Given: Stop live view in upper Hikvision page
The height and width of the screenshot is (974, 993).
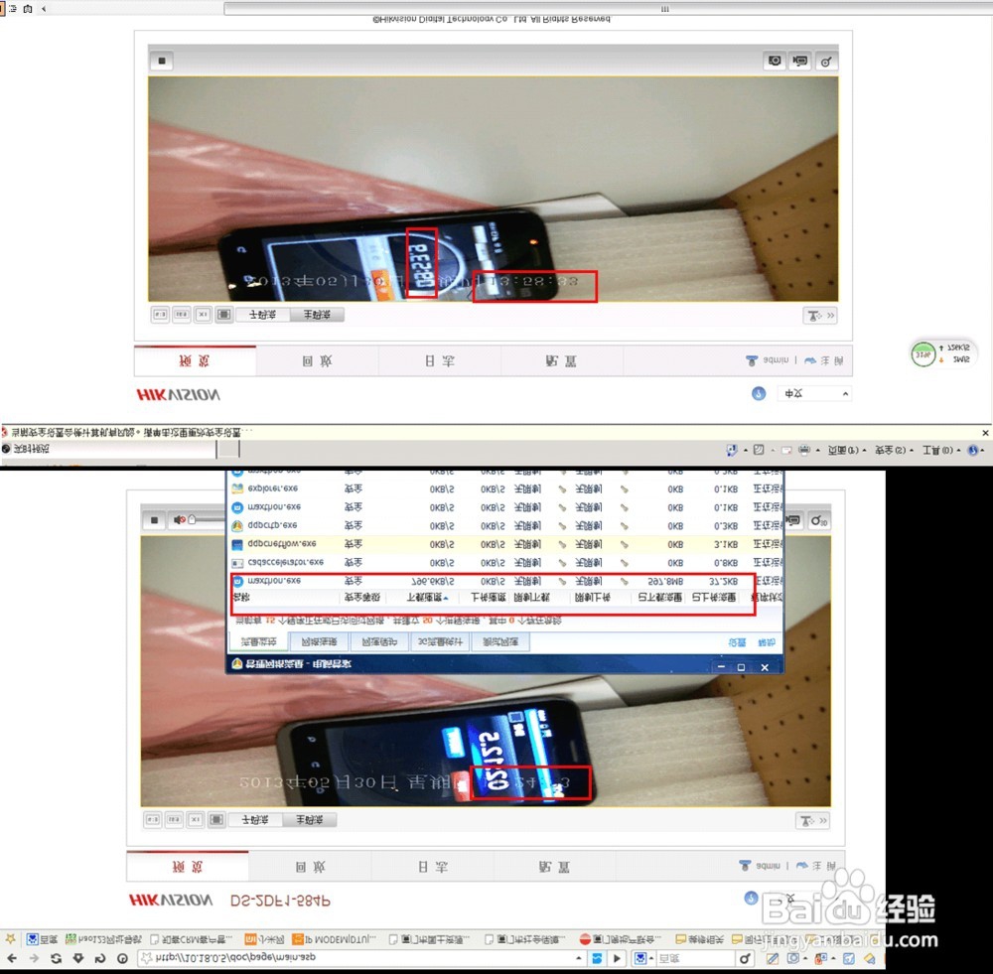Looking at the screenshot, I should click(162, 61).
